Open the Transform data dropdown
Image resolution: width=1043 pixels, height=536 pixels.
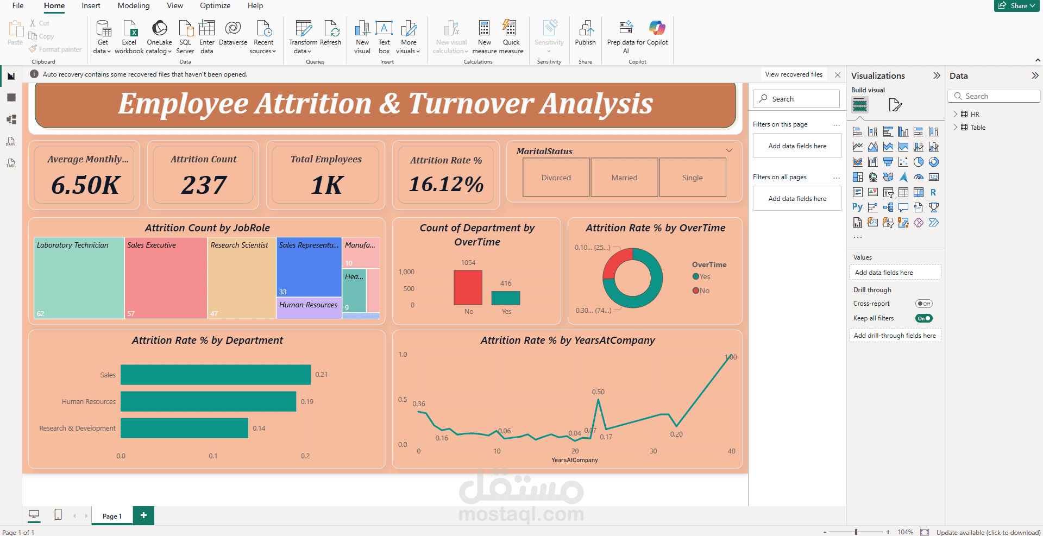point(303,37)
